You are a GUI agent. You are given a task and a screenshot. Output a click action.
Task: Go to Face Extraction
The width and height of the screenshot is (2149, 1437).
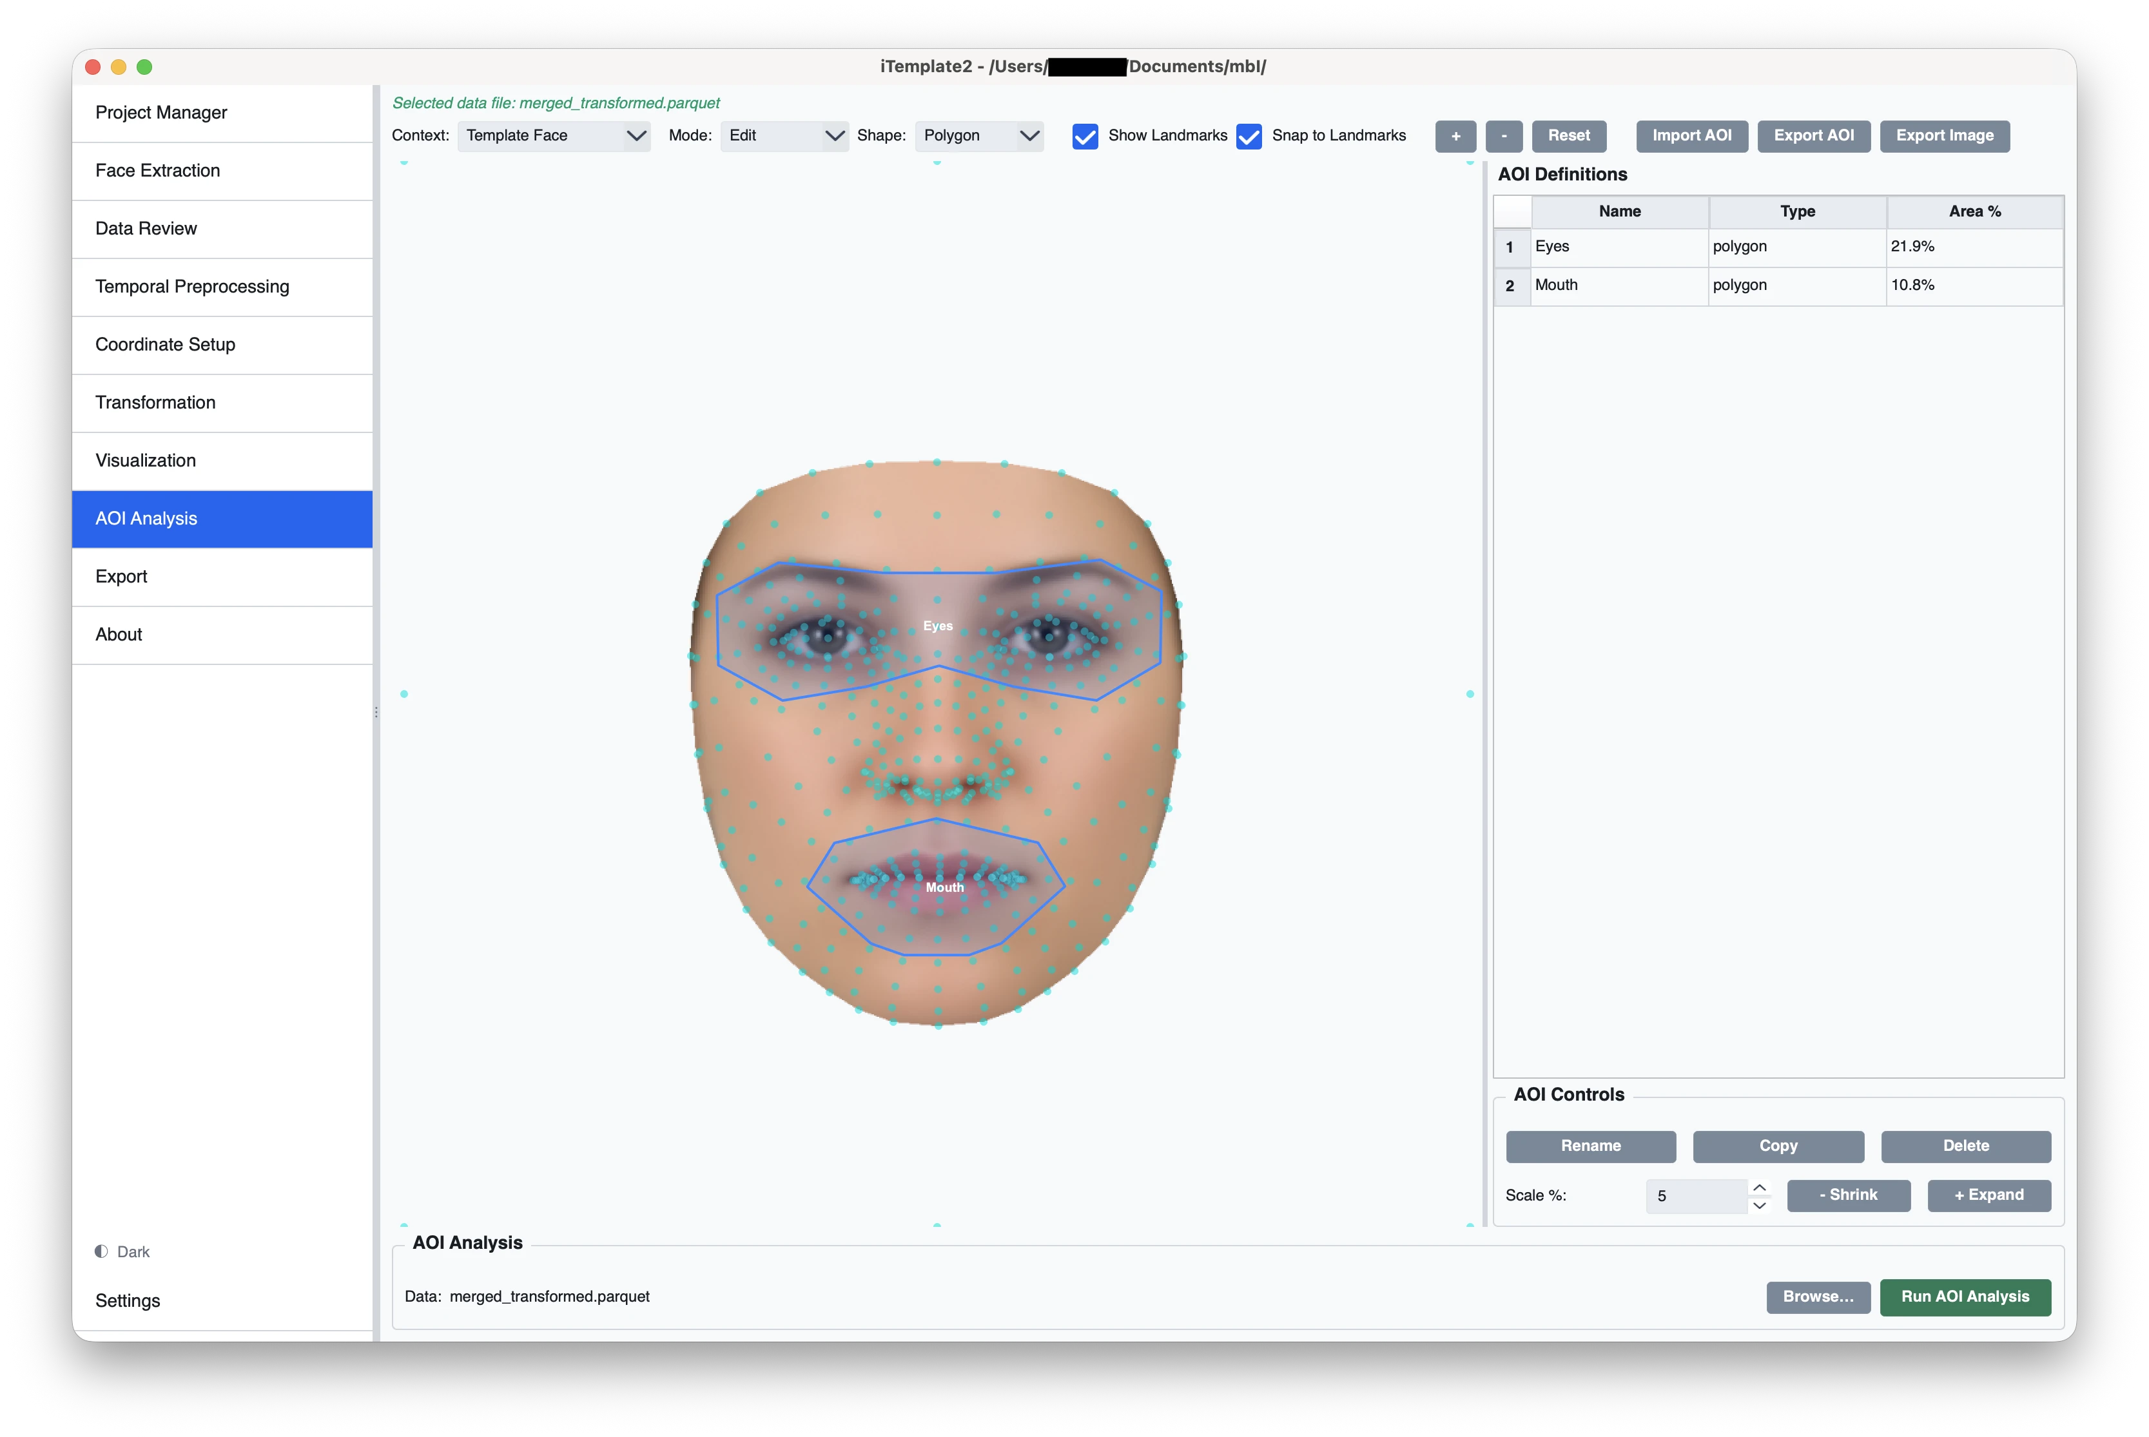pos(222,171)
